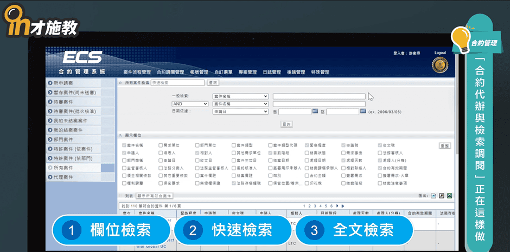Screen dimensions: 510x252
Task: Collapse the 顯示欄位 section chevron
Action: pyautogui.click(x=120, y=135)
